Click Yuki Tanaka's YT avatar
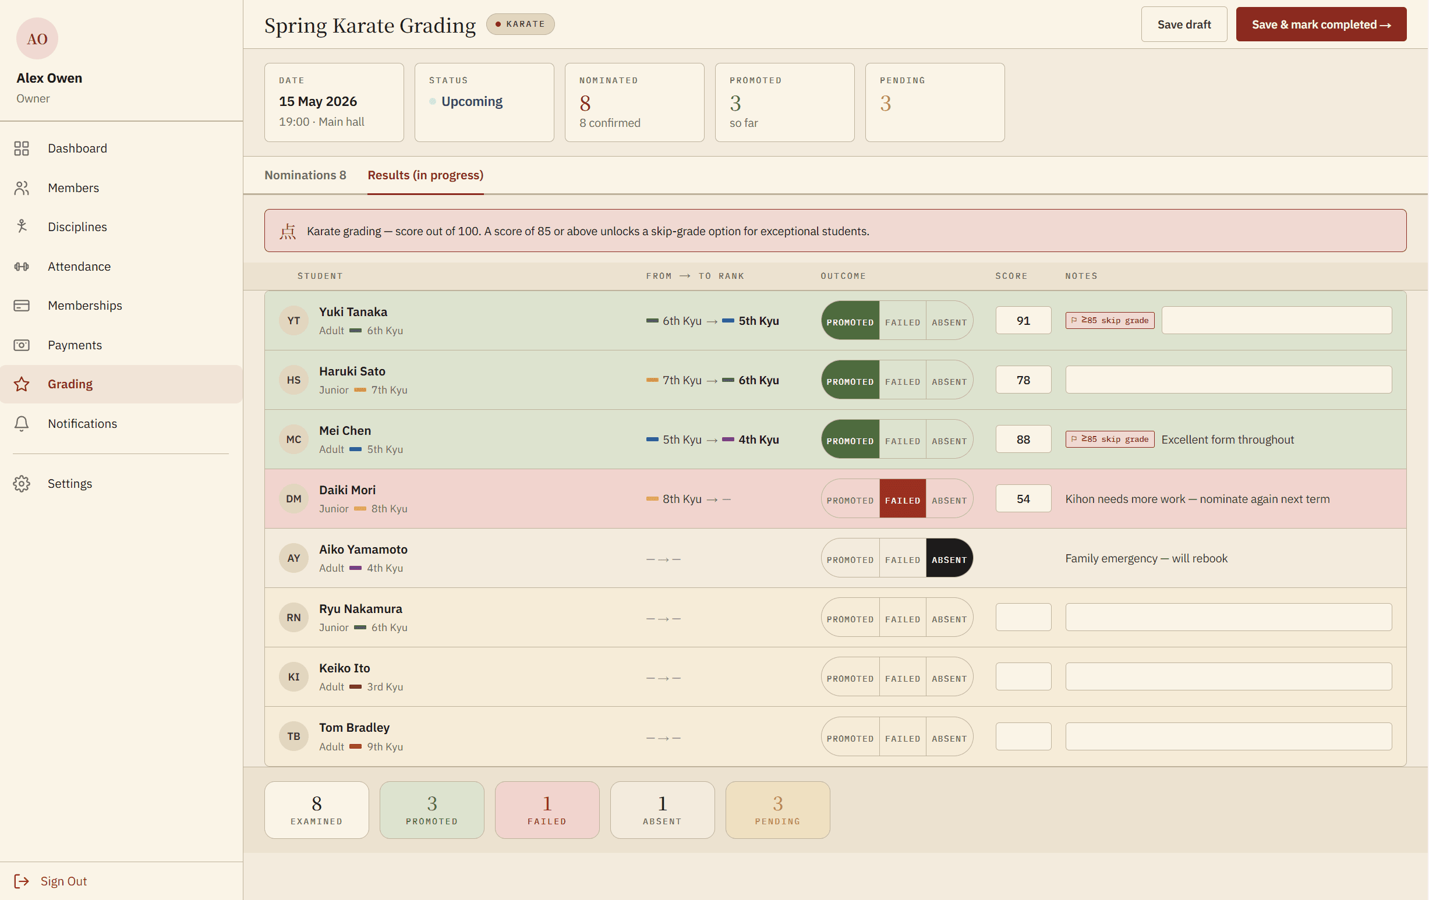Screen dimensions: 1429x900 click(293, 320)
